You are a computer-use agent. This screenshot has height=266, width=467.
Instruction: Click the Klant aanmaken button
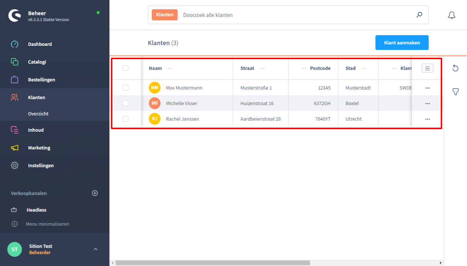[402, 43]
